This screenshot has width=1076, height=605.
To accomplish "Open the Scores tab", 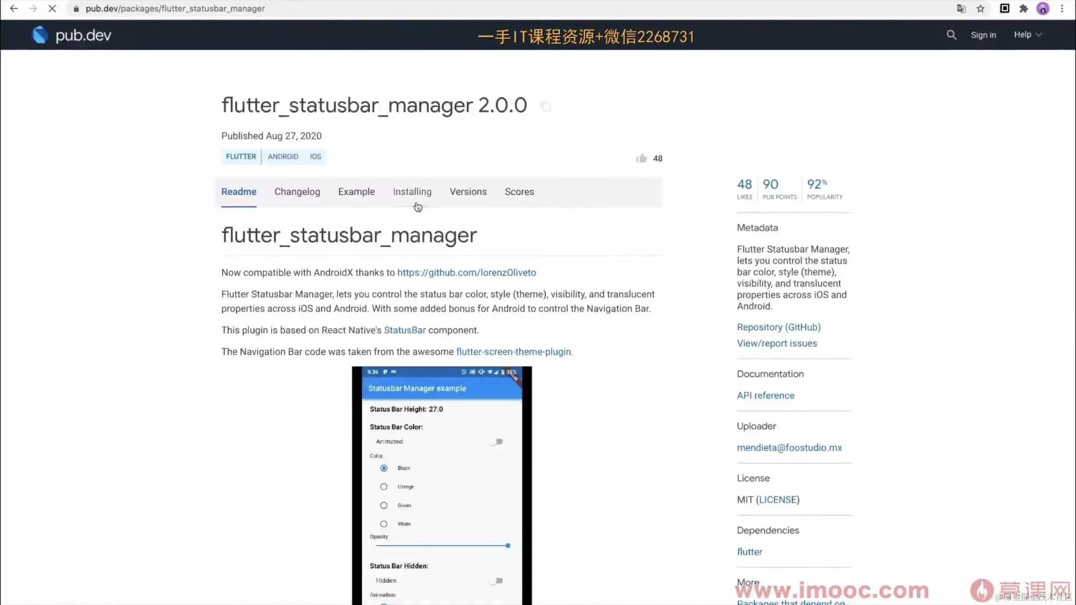I will click(519, 191).
